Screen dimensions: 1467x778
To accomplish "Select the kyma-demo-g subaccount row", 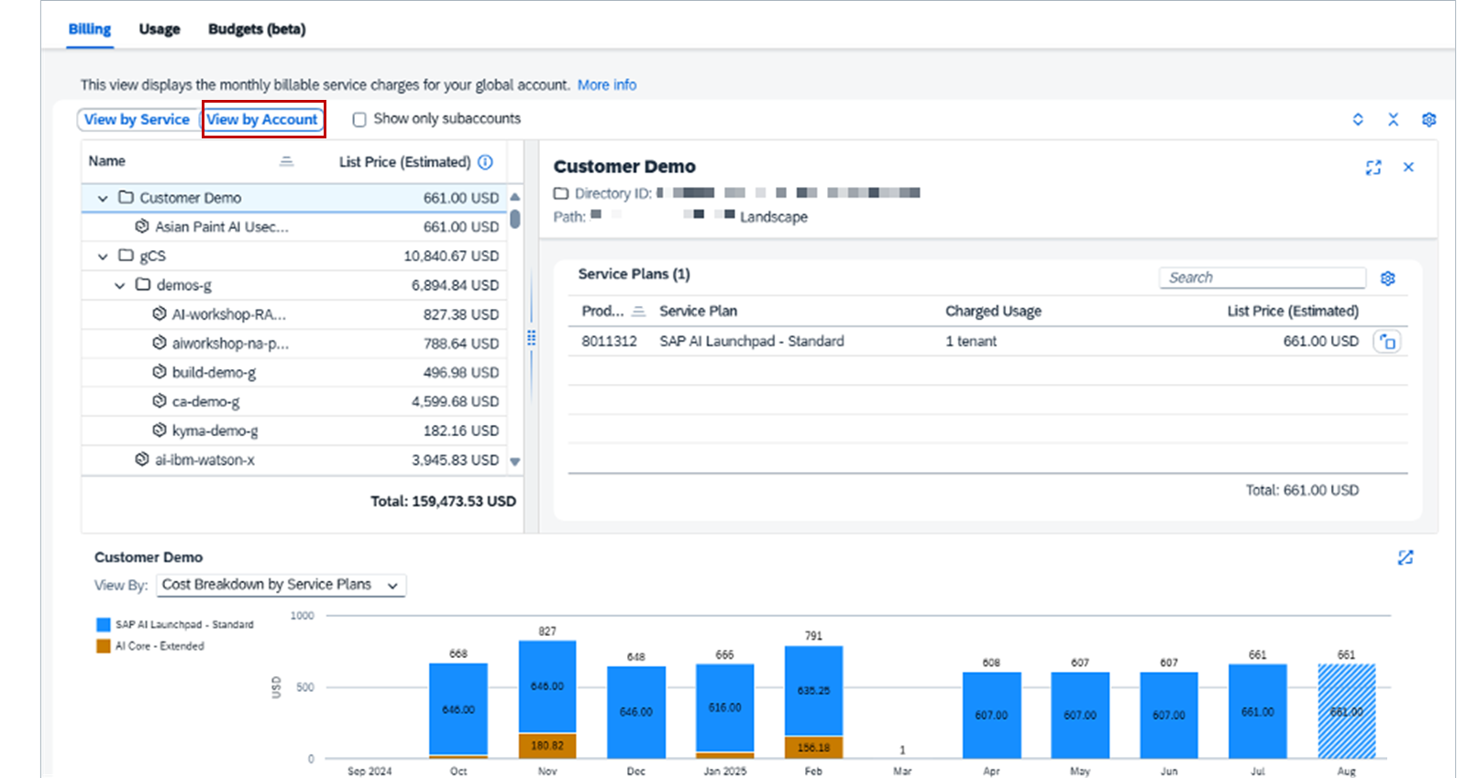I will point(293,431).
